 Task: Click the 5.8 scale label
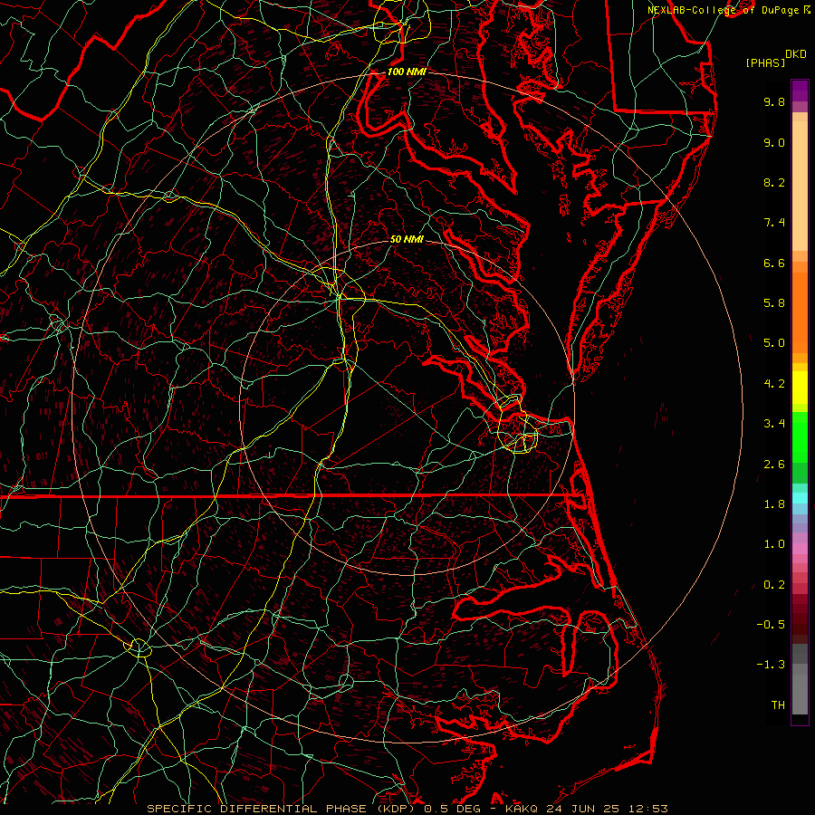(x=774, y=303)
